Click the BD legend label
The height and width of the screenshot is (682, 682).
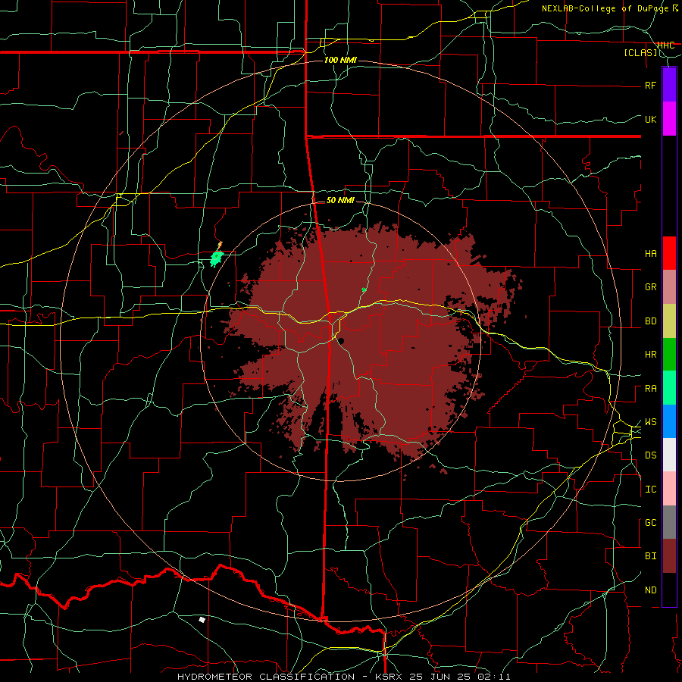650,321
